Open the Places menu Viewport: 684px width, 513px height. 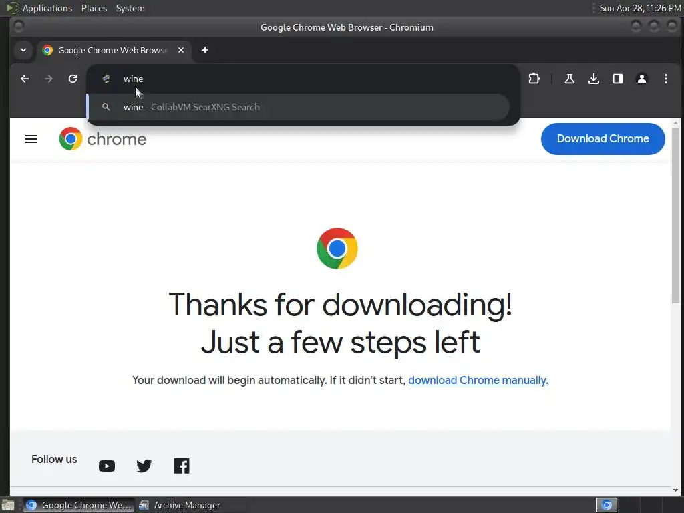point(94,8)
